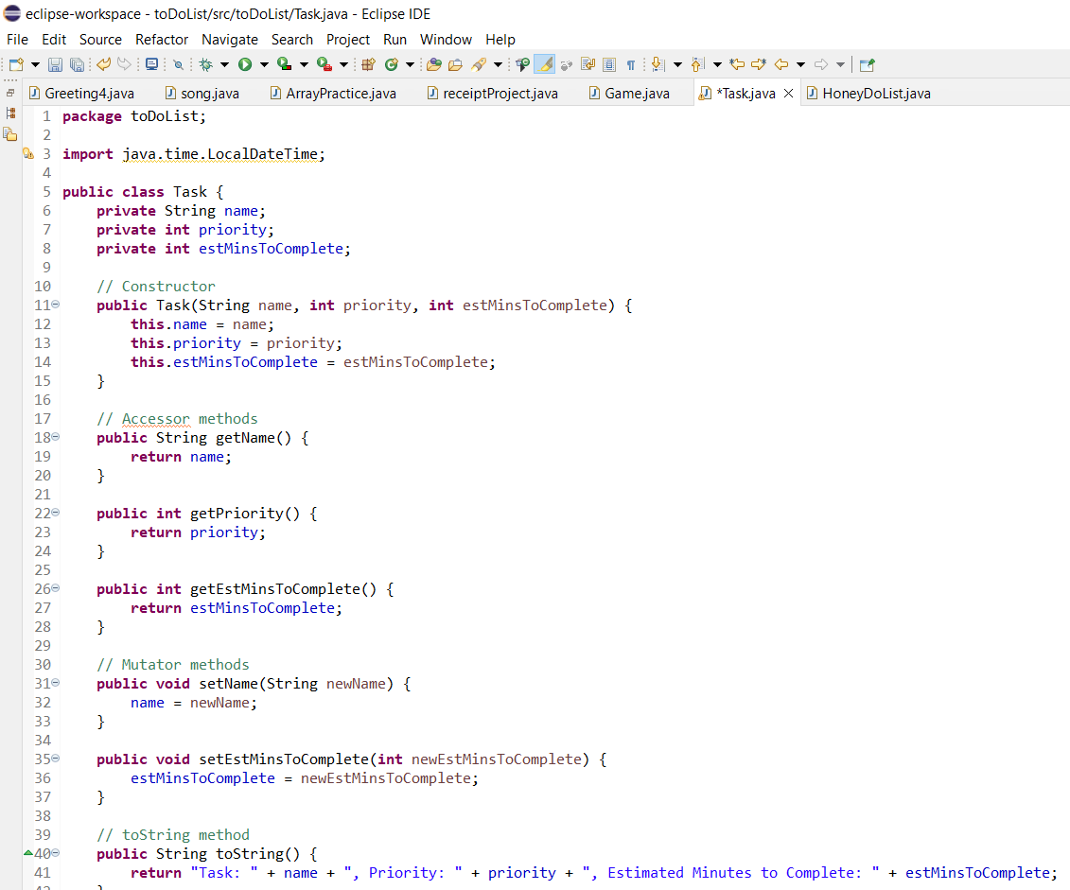Close the Task.java editor tab
The image size is (1070, 890).
click(x=789, y=93)
